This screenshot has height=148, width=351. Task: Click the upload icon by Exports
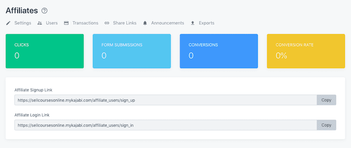(193, 23)
